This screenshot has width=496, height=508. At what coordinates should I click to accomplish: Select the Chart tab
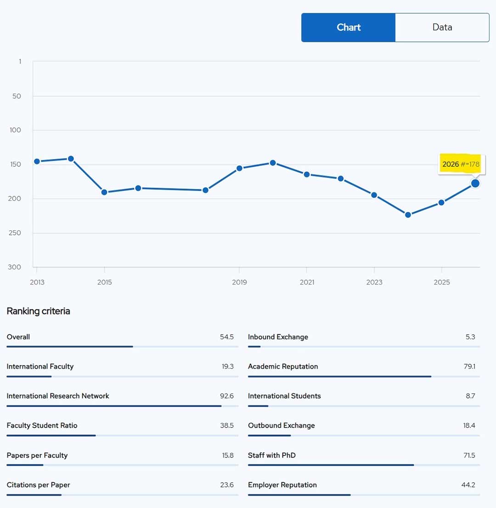[349, 28]
